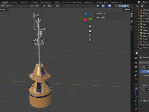Toggle viewport overlays display button
The height and width of the screenshot is (112, 149).
coord(110,6)
